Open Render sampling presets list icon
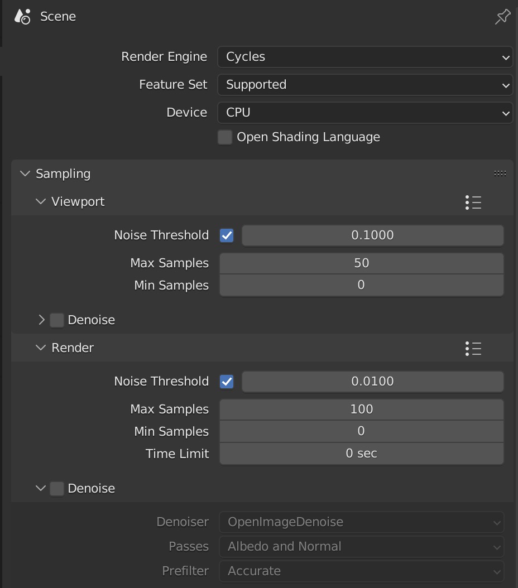This screenshot has width=518, height=588. click(473, 348)
